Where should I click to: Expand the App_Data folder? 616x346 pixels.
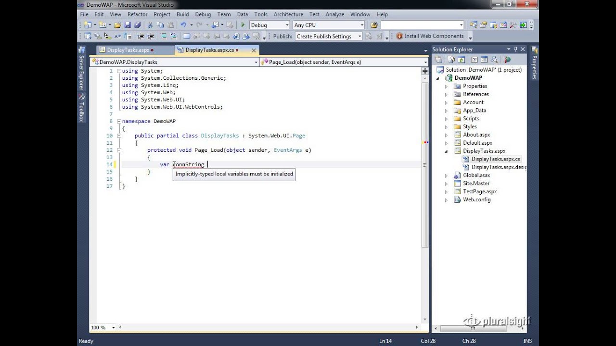point(446,111)
